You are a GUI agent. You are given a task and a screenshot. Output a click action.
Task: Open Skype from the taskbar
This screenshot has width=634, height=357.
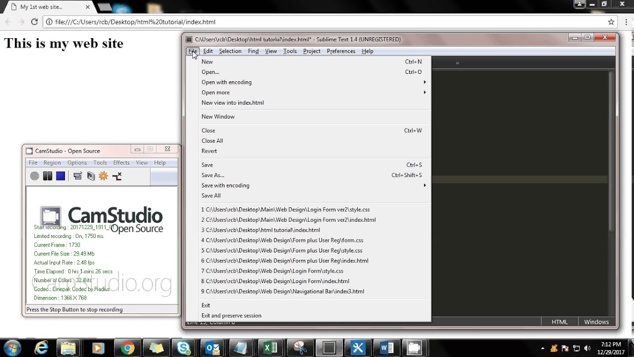185,348
